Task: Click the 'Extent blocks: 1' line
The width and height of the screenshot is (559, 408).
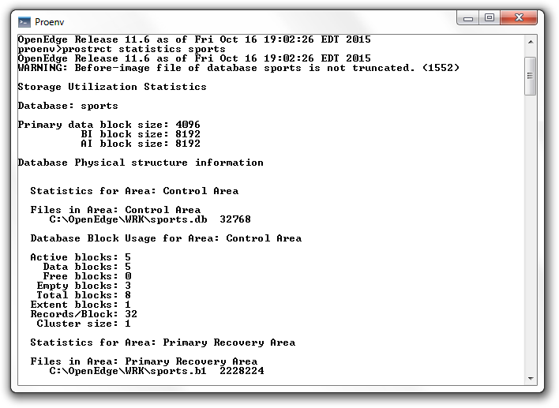Action: (81, 305)
